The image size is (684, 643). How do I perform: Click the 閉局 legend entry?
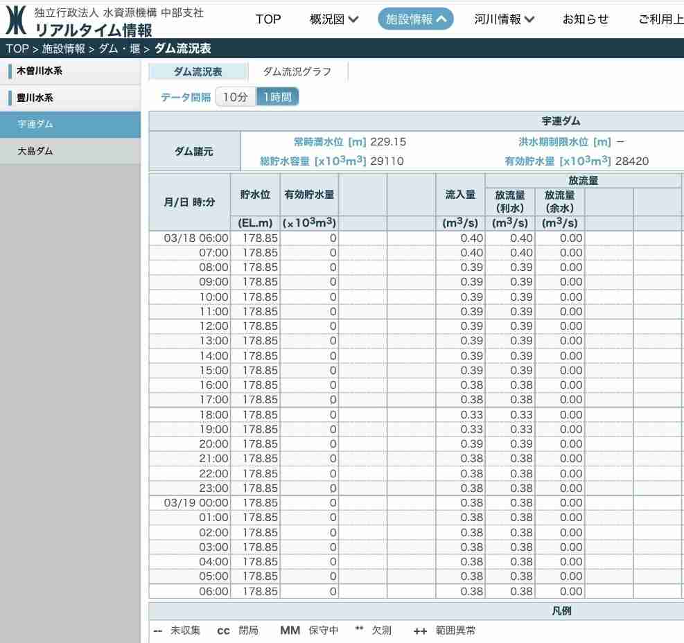[248, 631]
